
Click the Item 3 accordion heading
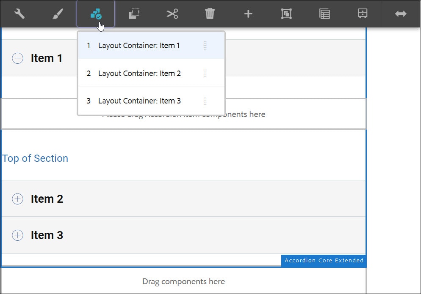click(x=47, y=235)
